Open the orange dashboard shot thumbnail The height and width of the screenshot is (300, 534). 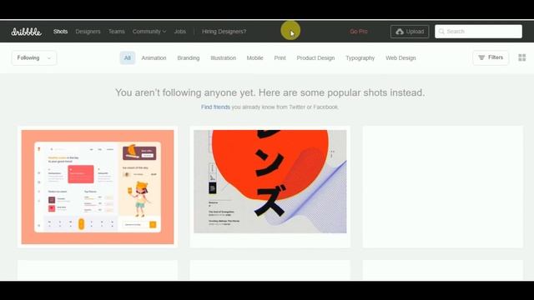(x=98, y=187)
